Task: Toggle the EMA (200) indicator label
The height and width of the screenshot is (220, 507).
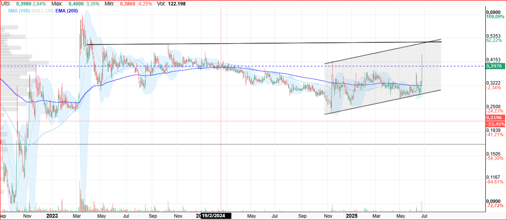Action: click(67, 11)
